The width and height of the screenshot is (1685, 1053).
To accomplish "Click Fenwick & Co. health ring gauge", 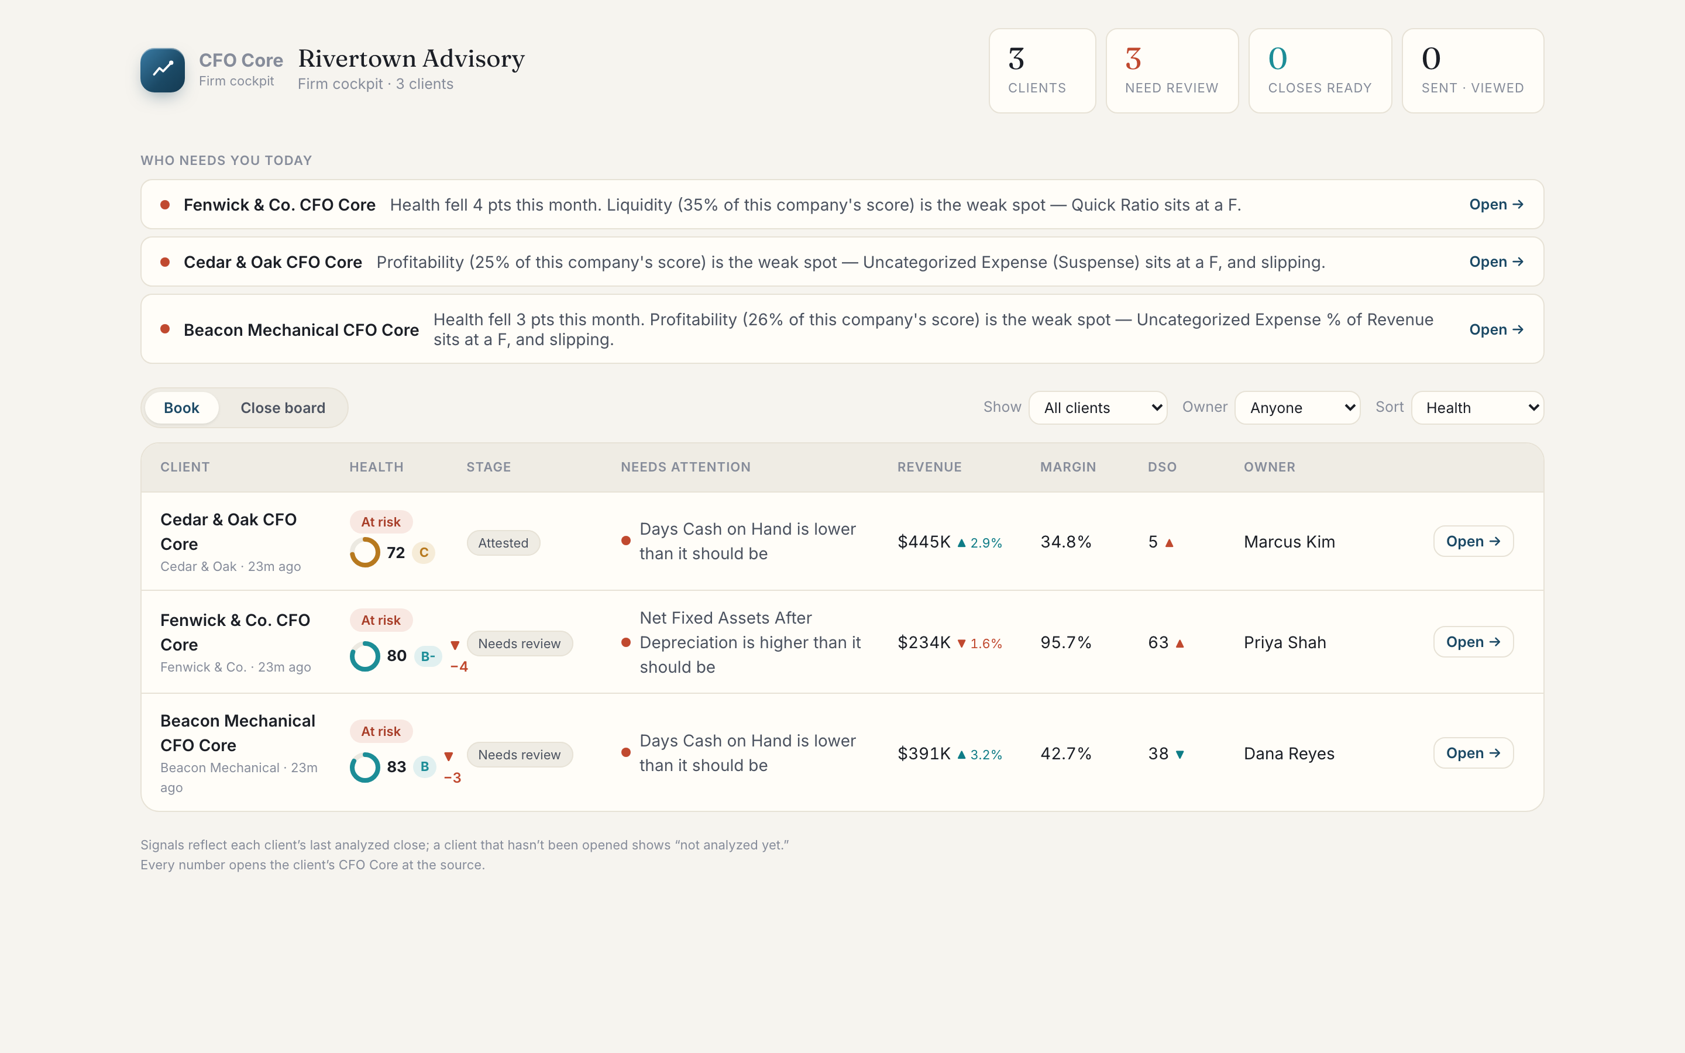I will (x=365, y=656).
